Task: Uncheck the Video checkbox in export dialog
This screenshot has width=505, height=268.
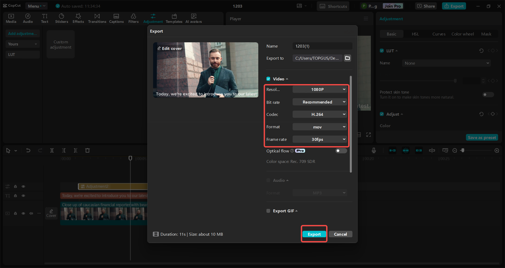Action: tap(268, 79)
